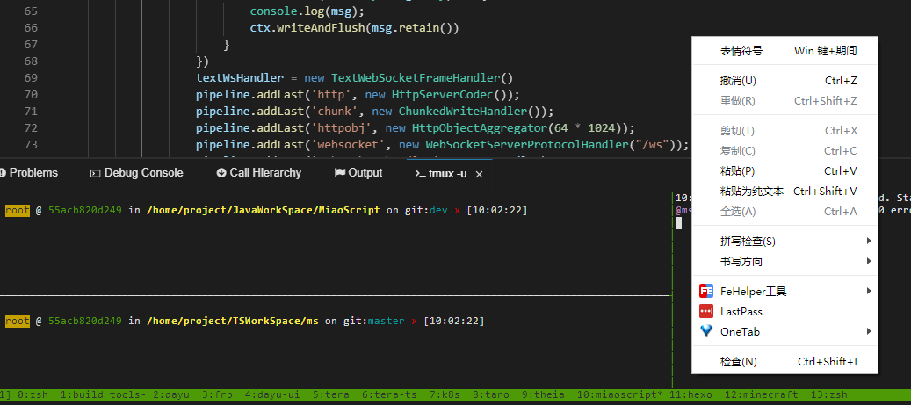Click the git:dev branch in terminal prompt

tap(426, 210)
